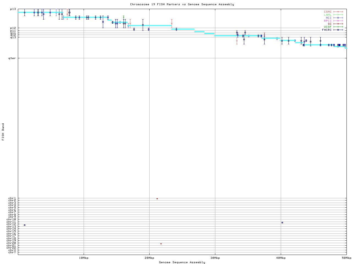
Task: Click the FISH Band y-axis title
Action: [x=3, y=132]
